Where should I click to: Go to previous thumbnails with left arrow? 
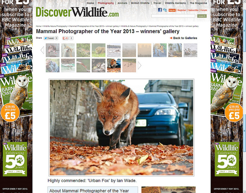(42, 50)
